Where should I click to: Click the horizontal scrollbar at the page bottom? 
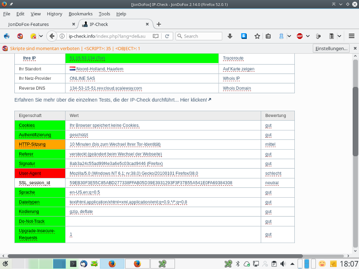point(155,256)
